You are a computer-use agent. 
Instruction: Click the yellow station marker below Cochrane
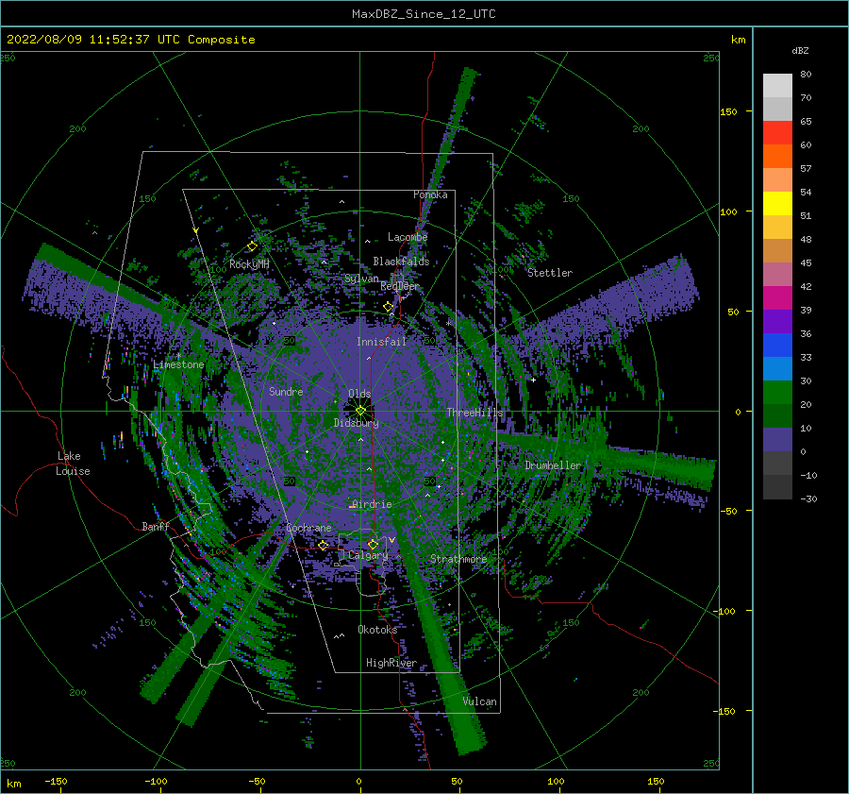324,545
